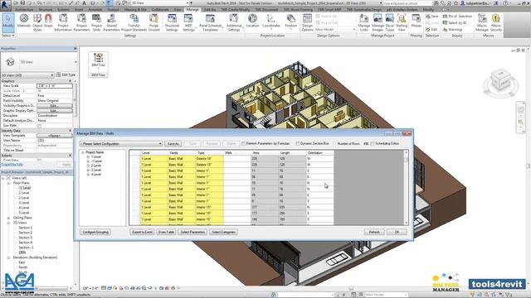The width and height of the screenshot is (531, 298).
Task: Open the Phases dialog
Action: 417,21
